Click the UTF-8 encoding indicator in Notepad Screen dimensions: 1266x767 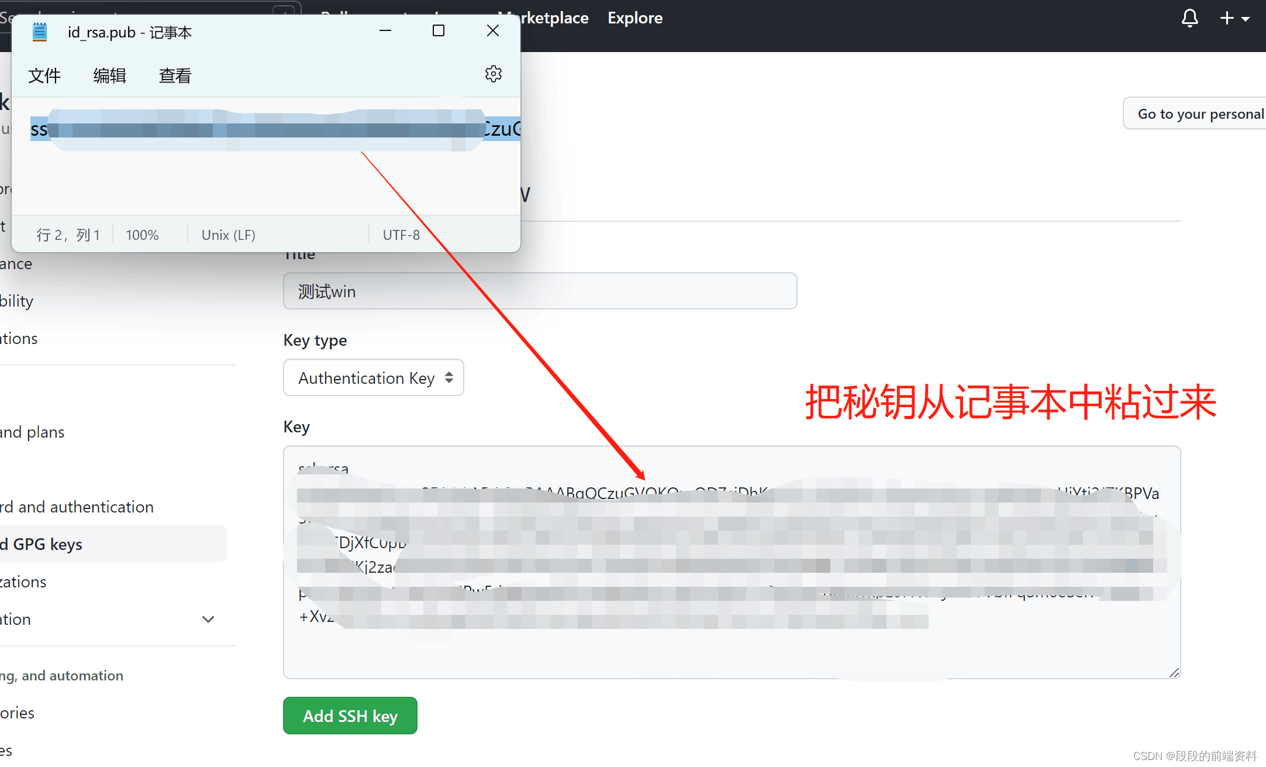pos(401,235)
